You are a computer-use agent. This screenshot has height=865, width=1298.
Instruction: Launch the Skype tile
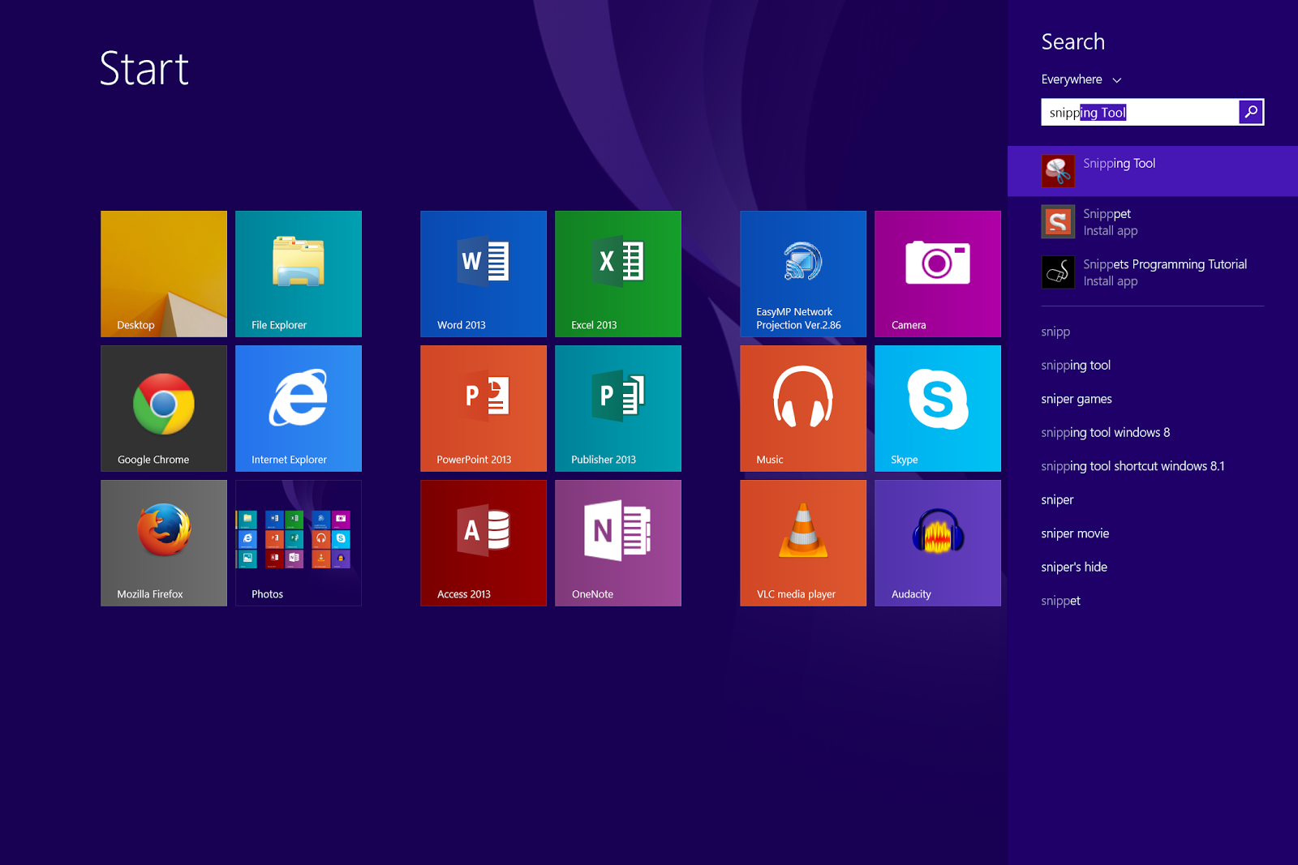938,409
